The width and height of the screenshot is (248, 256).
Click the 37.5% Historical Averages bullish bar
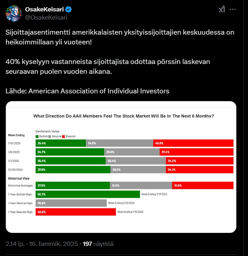pyautogui.click(x=73, y=185)
